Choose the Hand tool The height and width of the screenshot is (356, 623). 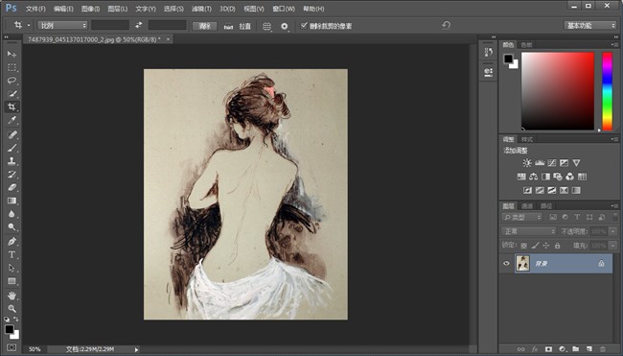[12, 296]
